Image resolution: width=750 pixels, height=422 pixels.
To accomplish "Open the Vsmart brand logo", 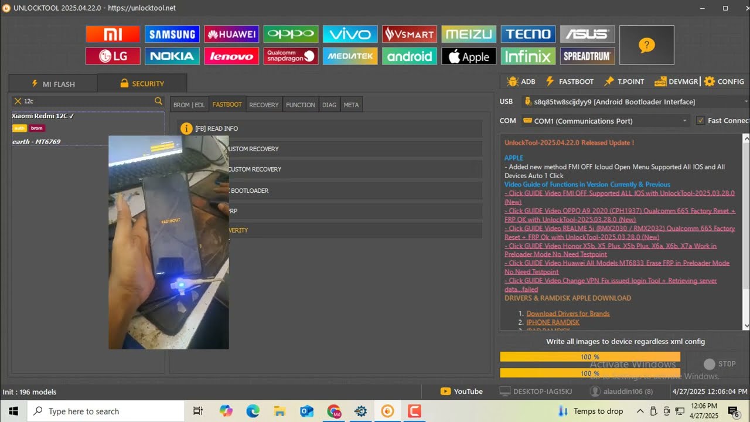I will tap(410, 35).
